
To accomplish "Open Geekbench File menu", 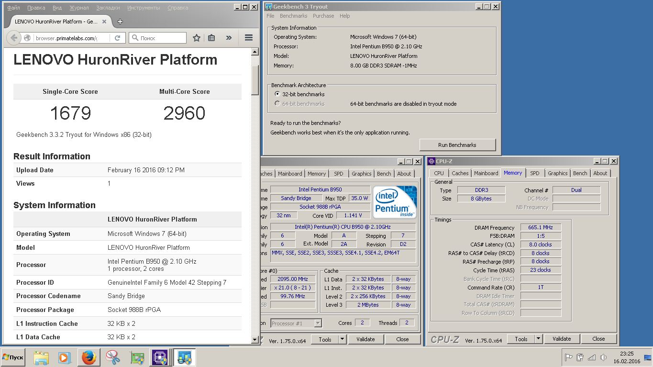I will (270, 16).
